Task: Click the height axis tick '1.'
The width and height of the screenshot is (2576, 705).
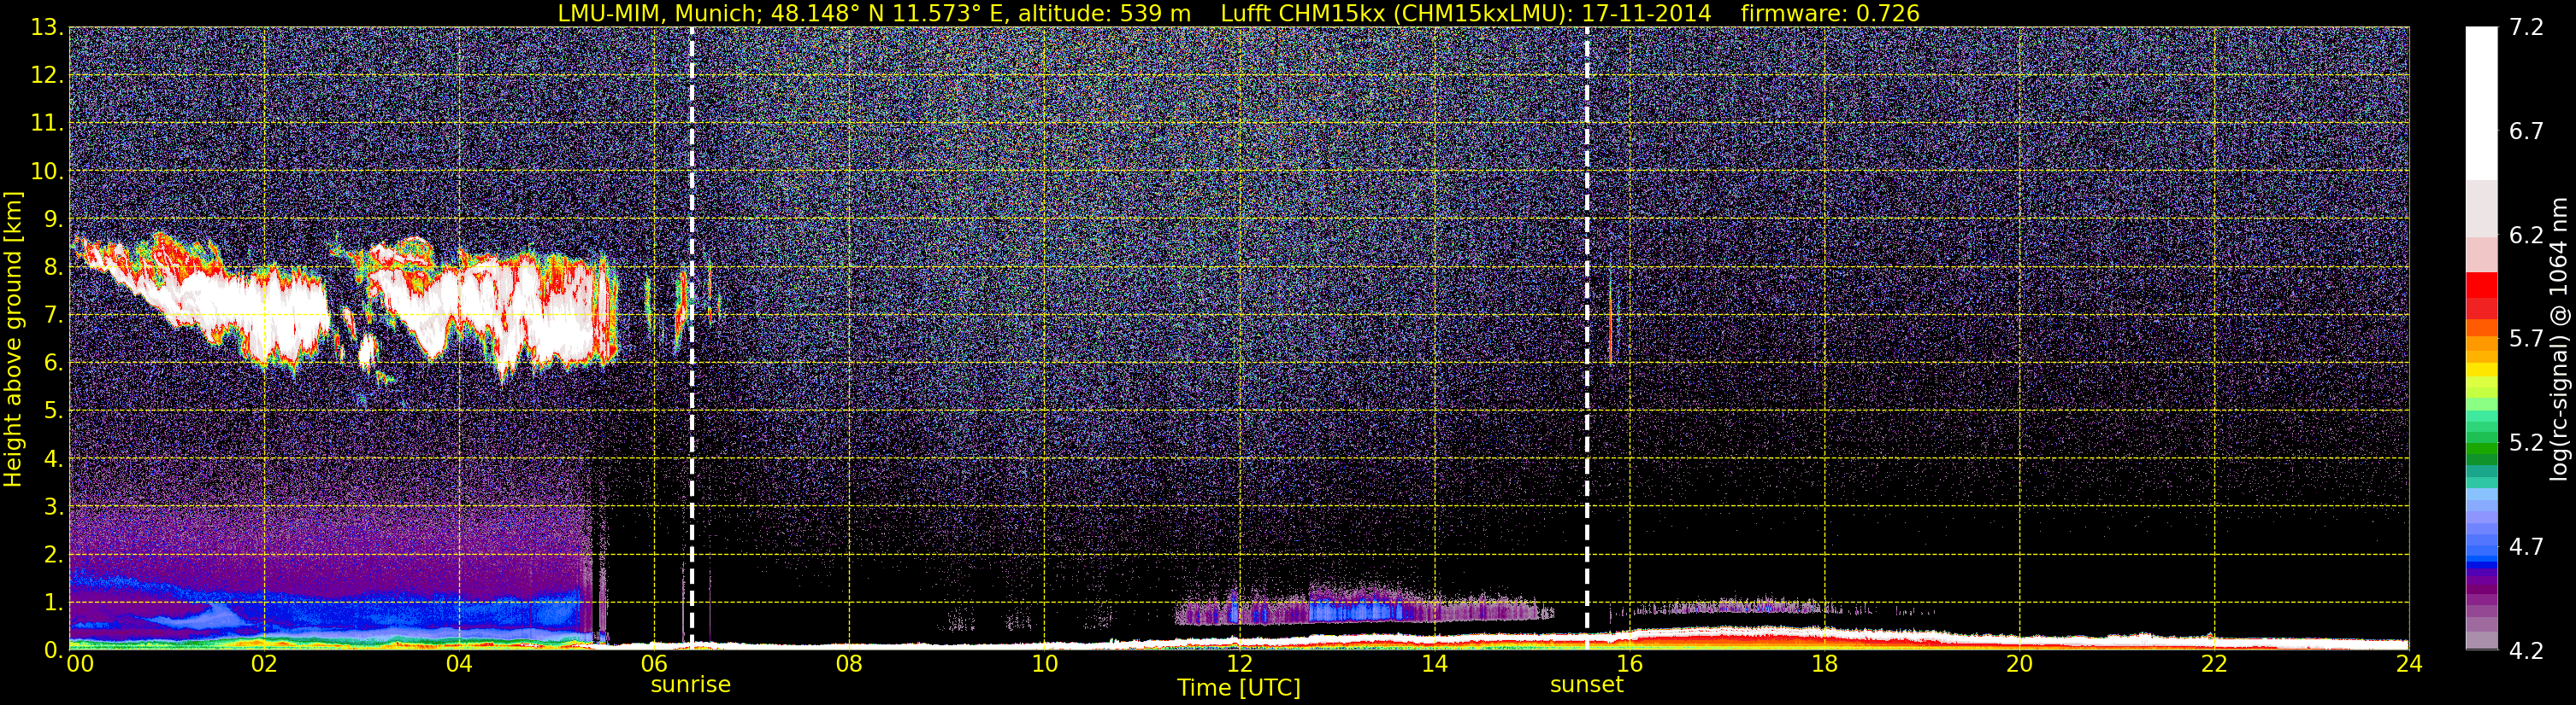Action: (x=53, y=603)
